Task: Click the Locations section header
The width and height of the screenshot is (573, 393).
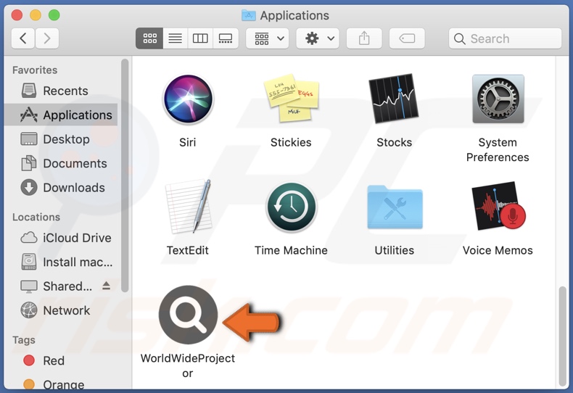Action: point(36,217)
